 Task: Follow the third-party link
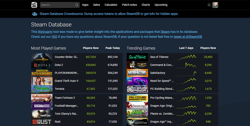pos(45,32)
